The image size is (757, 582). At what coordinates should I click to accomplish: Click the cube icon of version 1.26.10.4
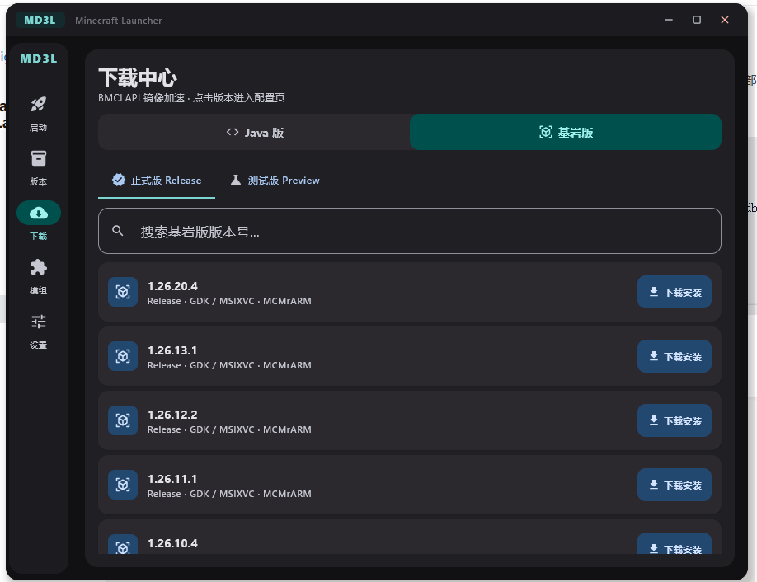[x=123, y=546]
